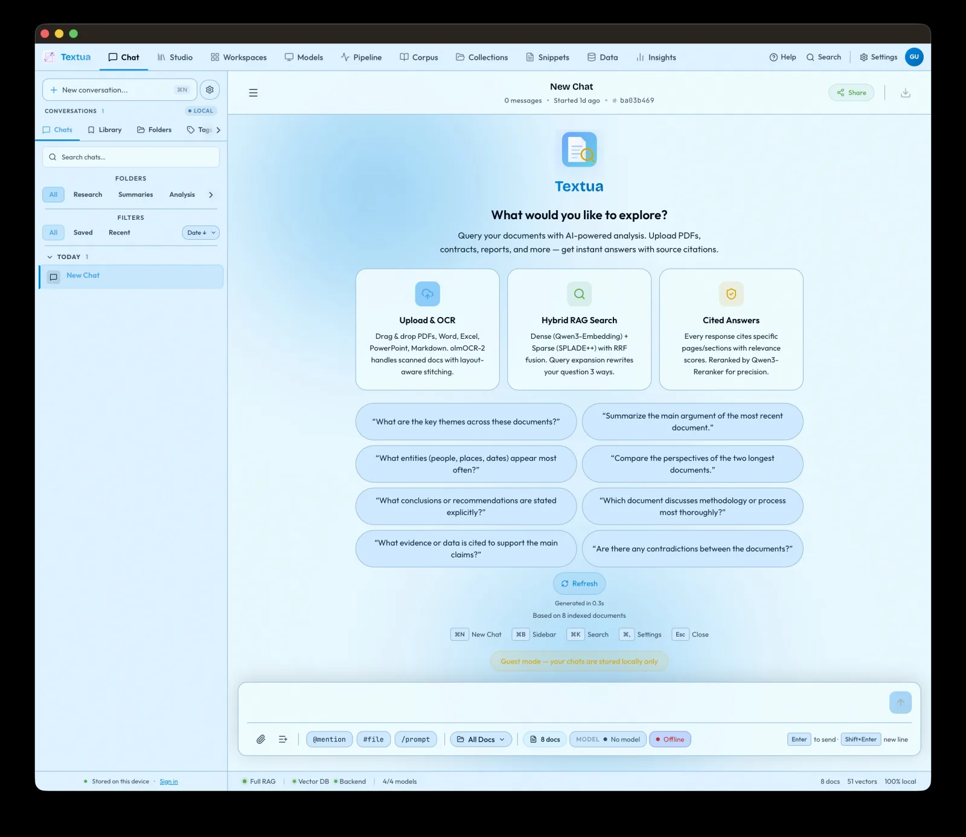Click the attach file paperclip icon

pyautogui.click(x=261, y=739)
